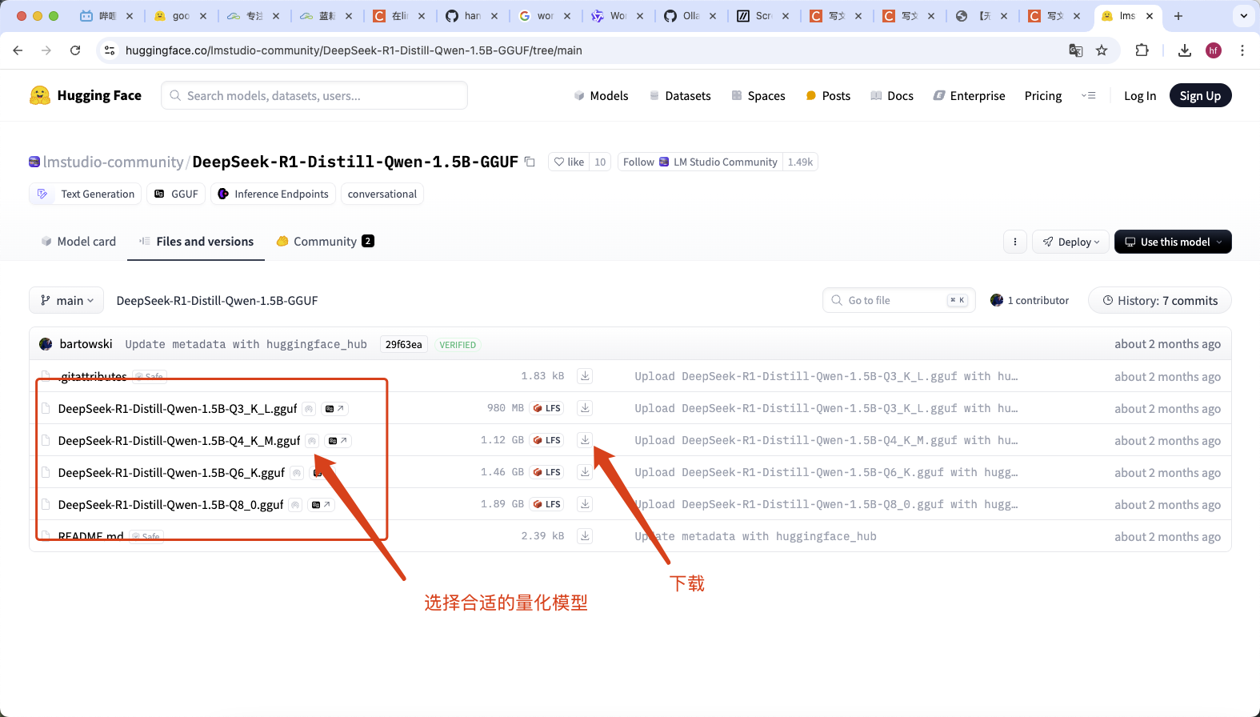
Task: Open the Q4_K_M GGUF viewer icon
Action: click(x=338, y=441)
